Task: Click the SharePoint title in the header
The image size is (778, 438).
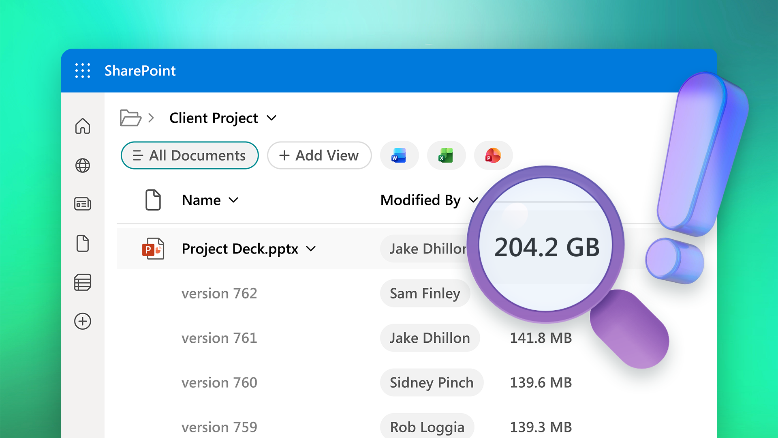Action: point(140,71)
